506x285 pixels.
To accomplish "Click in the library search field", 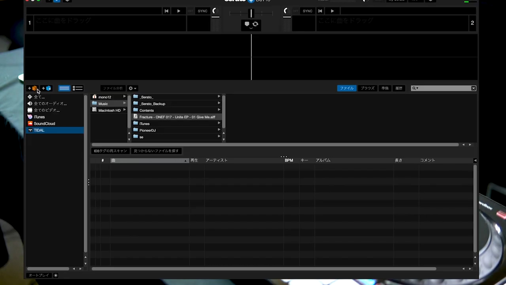I will (444, 88).
